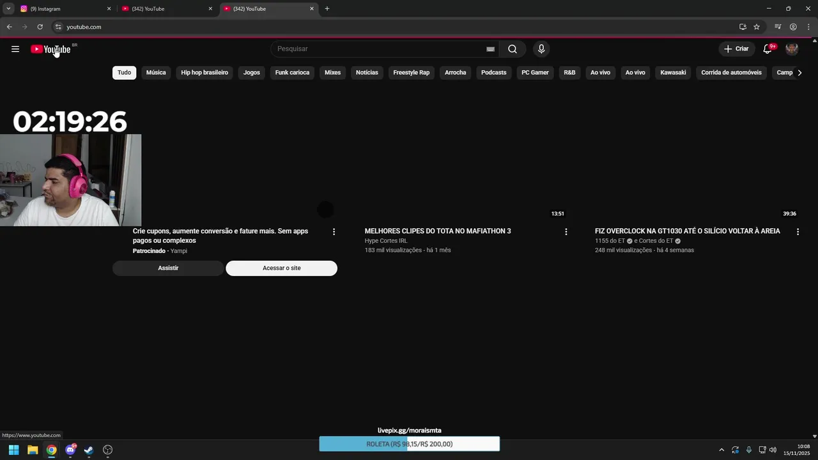The height and width of the screenshot is (460, 818).
Task: Select the Podcasts filter chip
Action: pos(494,73)
